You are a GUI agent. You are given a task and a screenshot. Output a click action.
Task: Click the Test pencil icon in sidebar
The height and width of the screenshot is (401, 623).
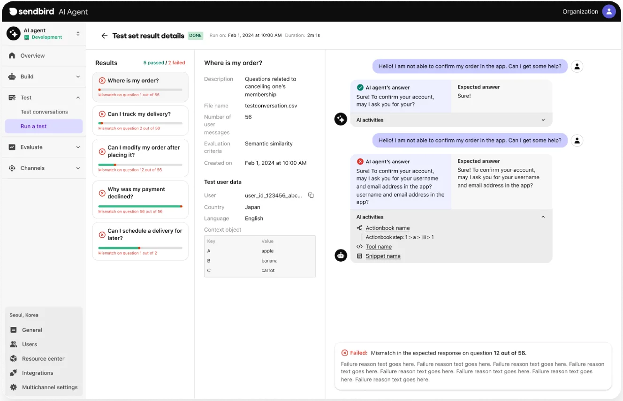[12, 98]
